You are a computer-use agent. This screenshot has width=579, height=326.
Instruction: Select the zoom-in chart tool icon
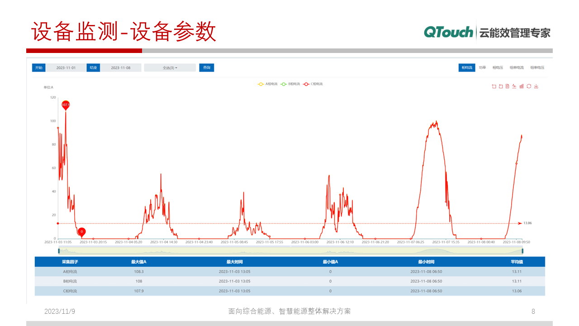pyautogui.click(x=494, y=86)
